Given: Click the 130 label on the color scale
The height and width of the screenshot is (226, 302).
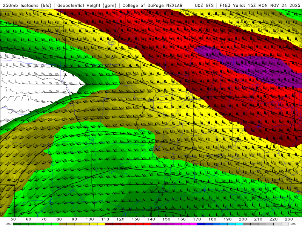Looking at the screenshot, I should pyautogui.click(x=136, y=219).
